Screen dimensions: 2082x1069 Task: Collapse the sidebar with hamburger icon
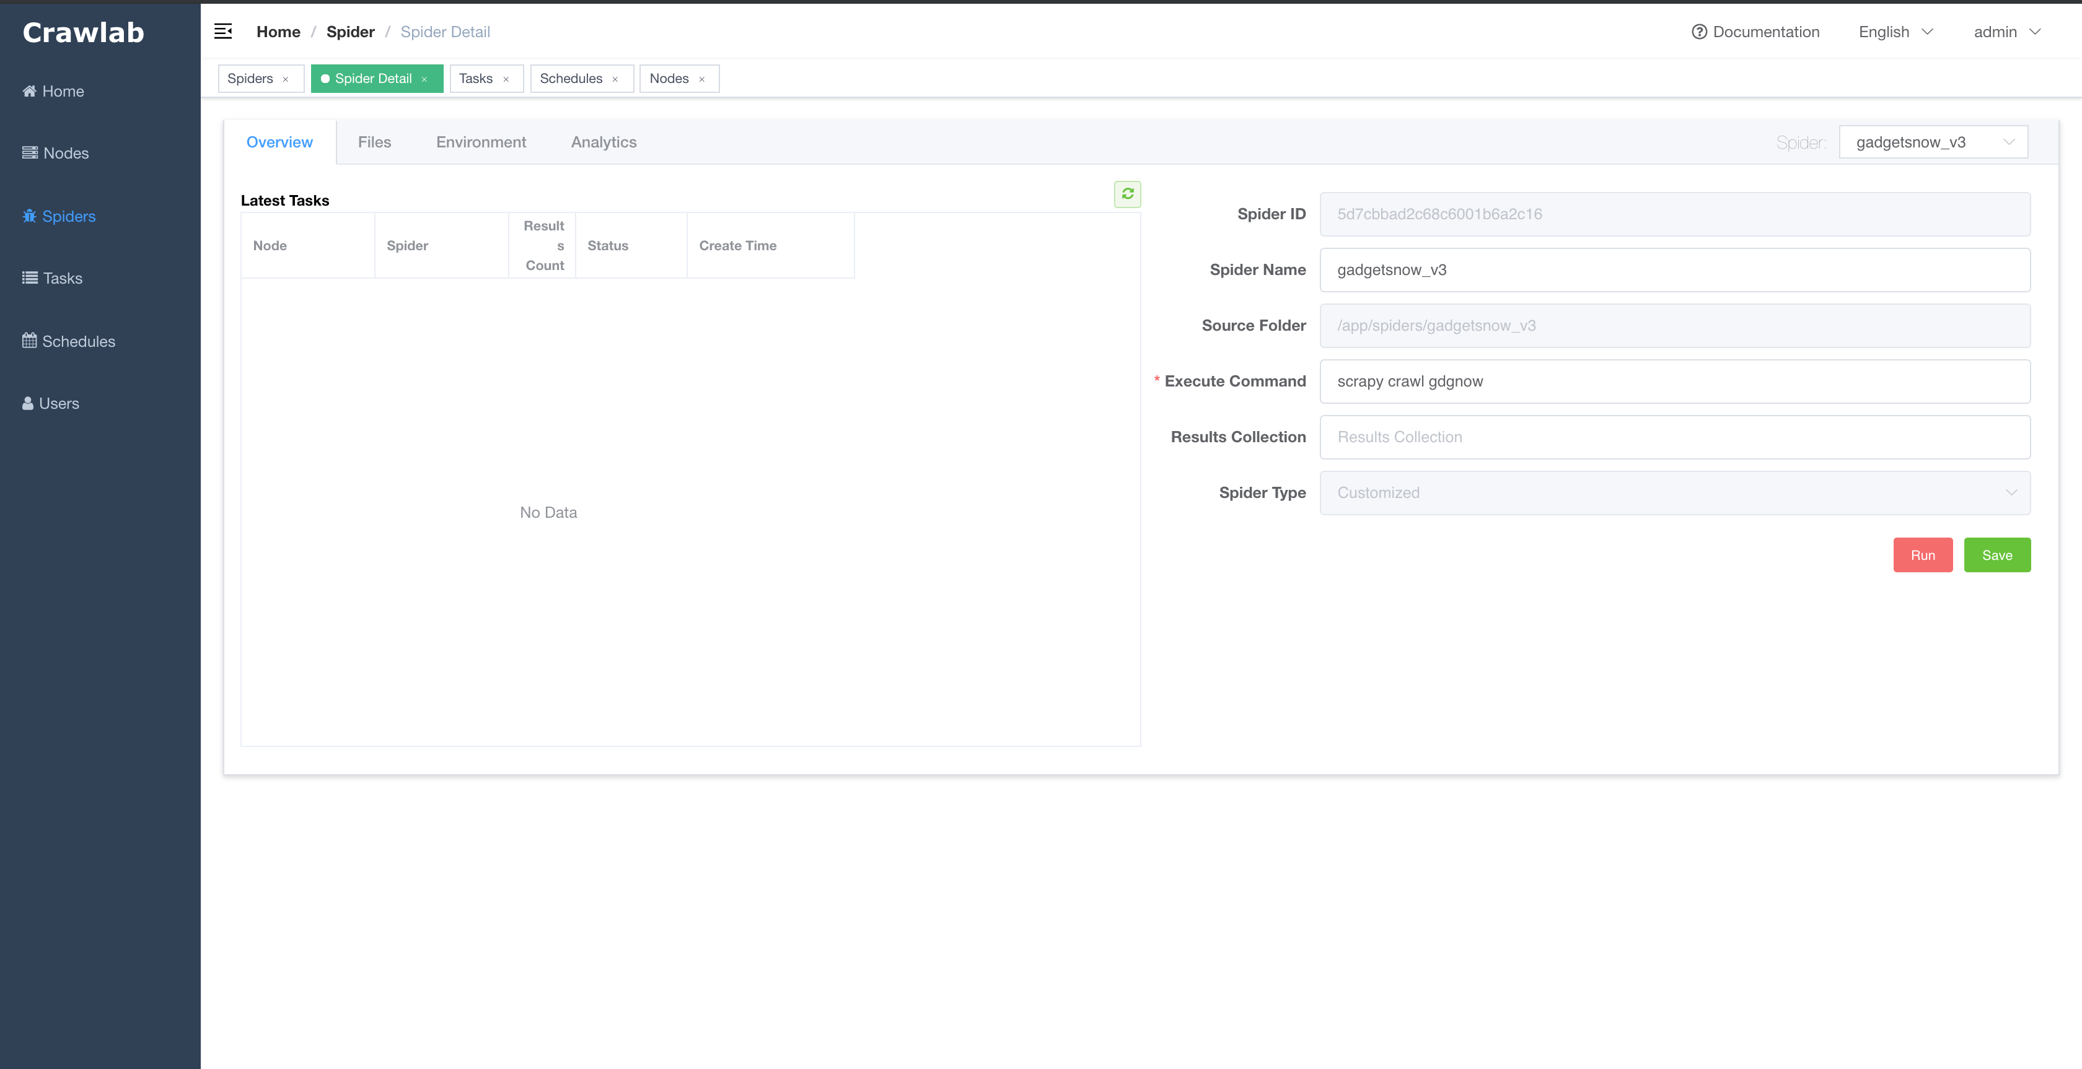coord(223,32)
